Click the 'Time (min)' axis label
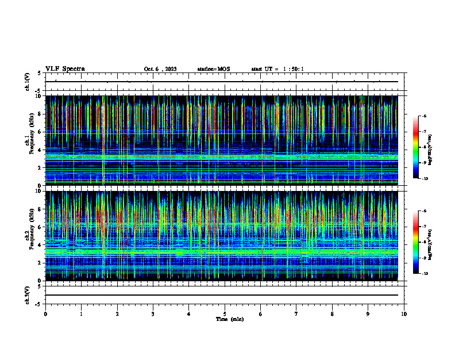The height and width of the screenshot is (352, 455). [x=230, y=319]
